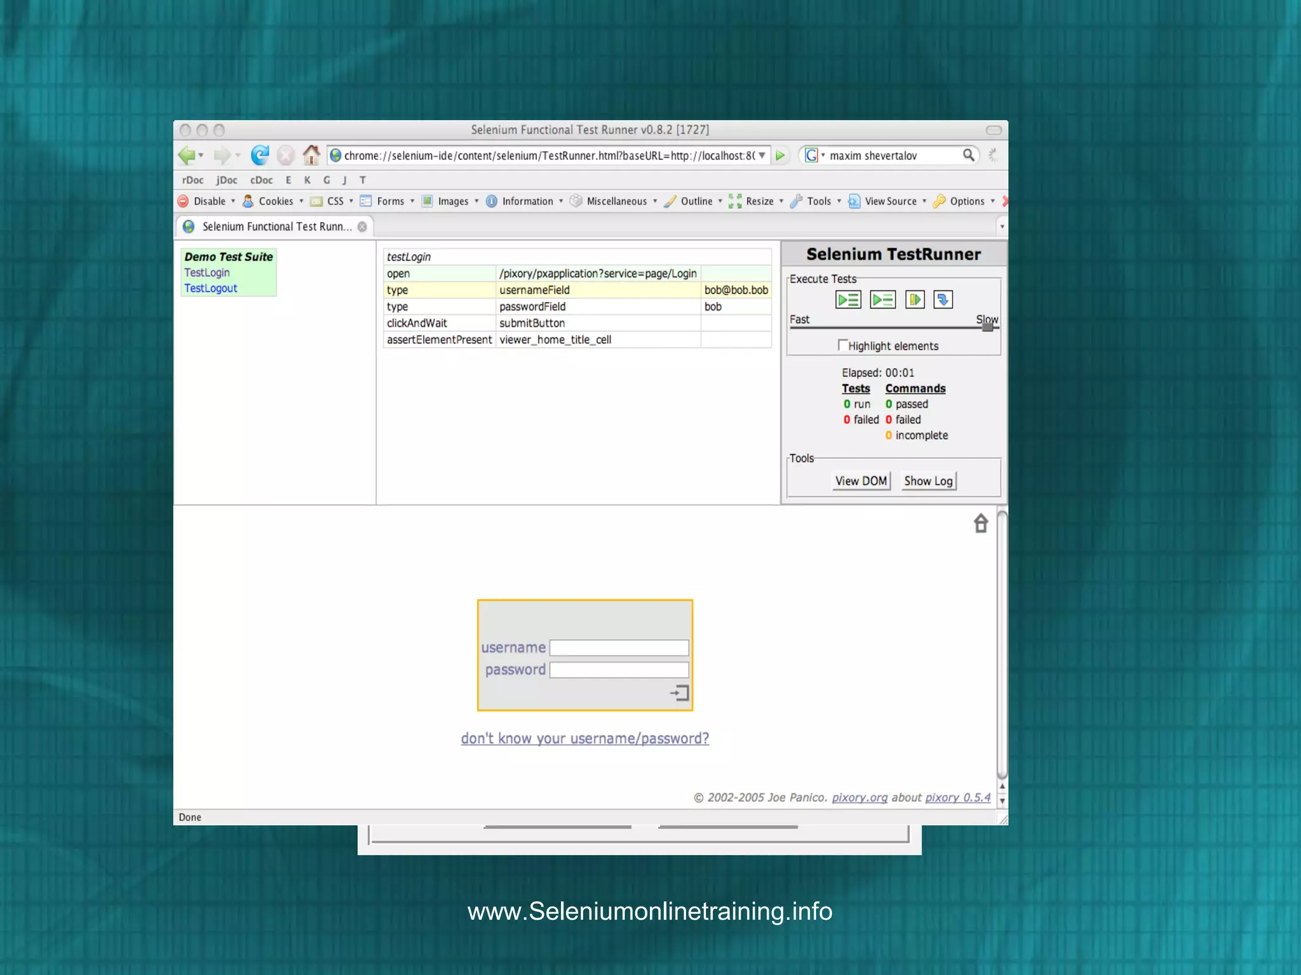The height and width of the screenshot is (975, 1301).
Task: Click the blue Step arrow icon
Action: (943, 300)
